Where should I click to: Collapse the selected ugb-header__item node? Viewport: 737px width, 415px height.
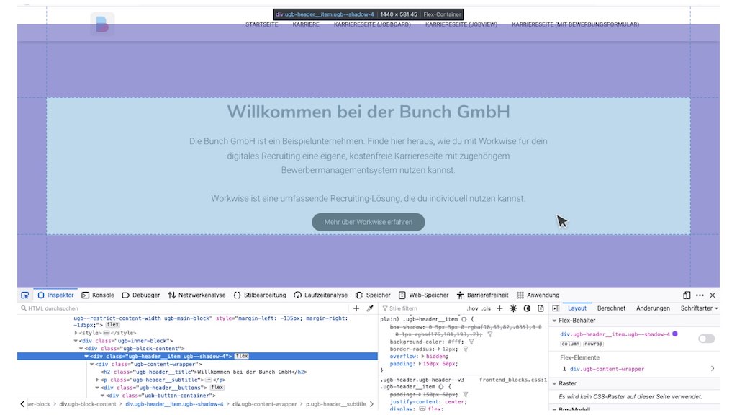point(86,356)
